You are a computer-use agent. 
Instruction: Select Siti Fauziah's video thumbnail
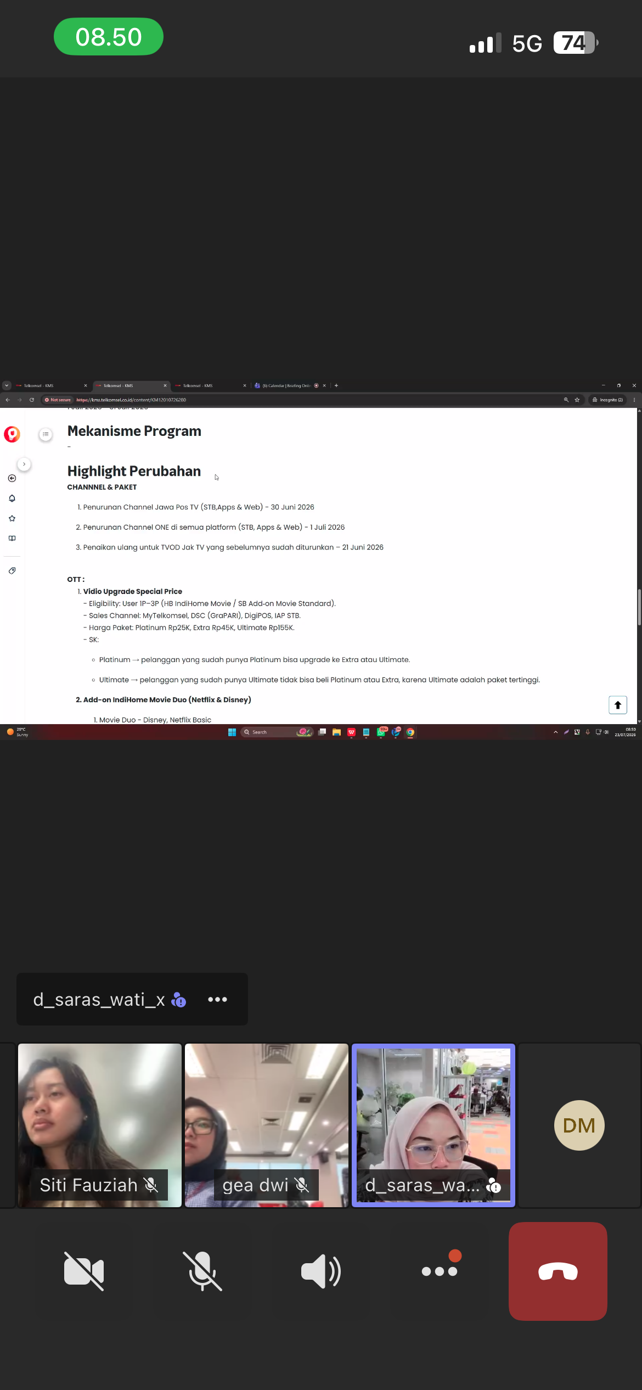coord(100,1125)
